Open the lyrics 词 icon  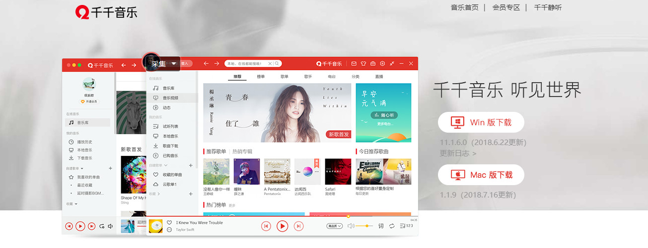[381, 226]
